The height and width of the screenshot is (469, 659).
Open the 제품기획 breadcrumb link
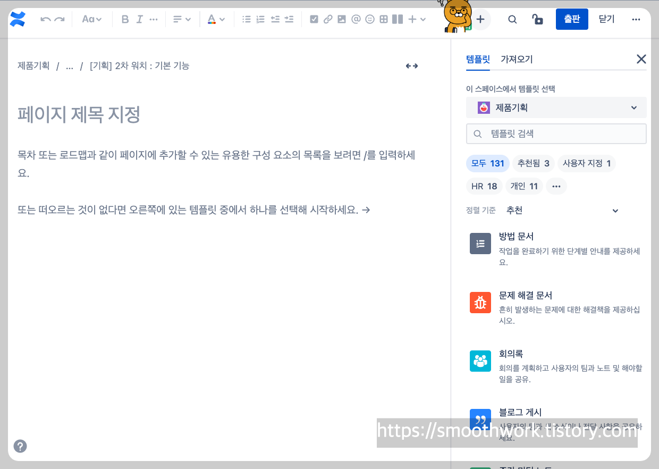click(33, 66)
